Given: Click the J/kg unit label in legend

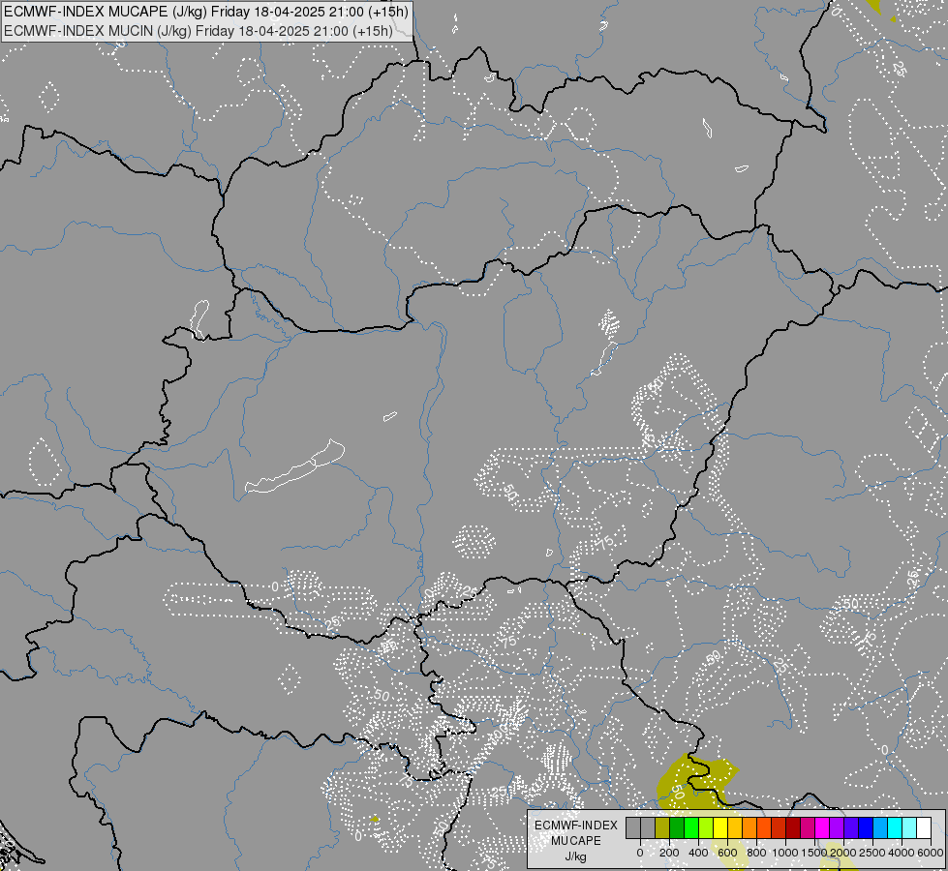Looking at the screenshot, I should tap(575, 856).
